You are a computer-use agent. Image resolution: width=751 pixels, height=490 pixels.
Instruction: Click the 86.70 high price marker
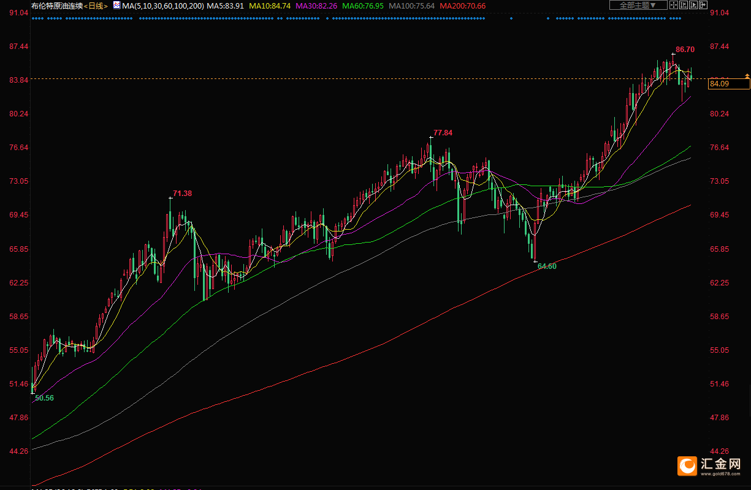tap(685, 49)
